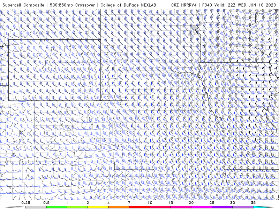Select the cyan arrow end of color bar

[264, 207]
